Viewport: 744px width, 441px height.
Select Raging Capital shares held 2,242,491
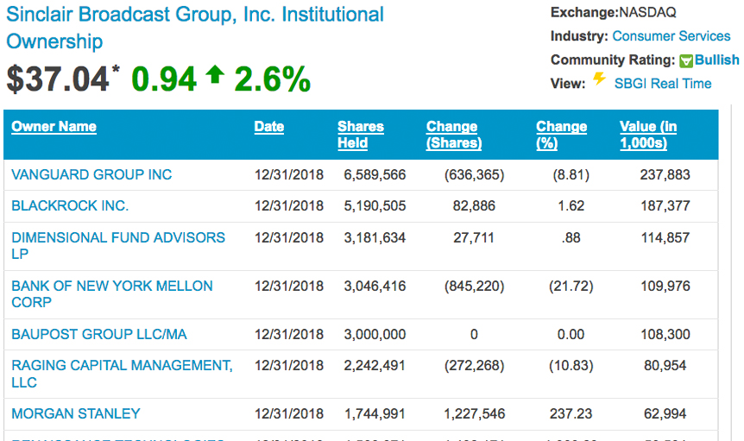(375, 366)
